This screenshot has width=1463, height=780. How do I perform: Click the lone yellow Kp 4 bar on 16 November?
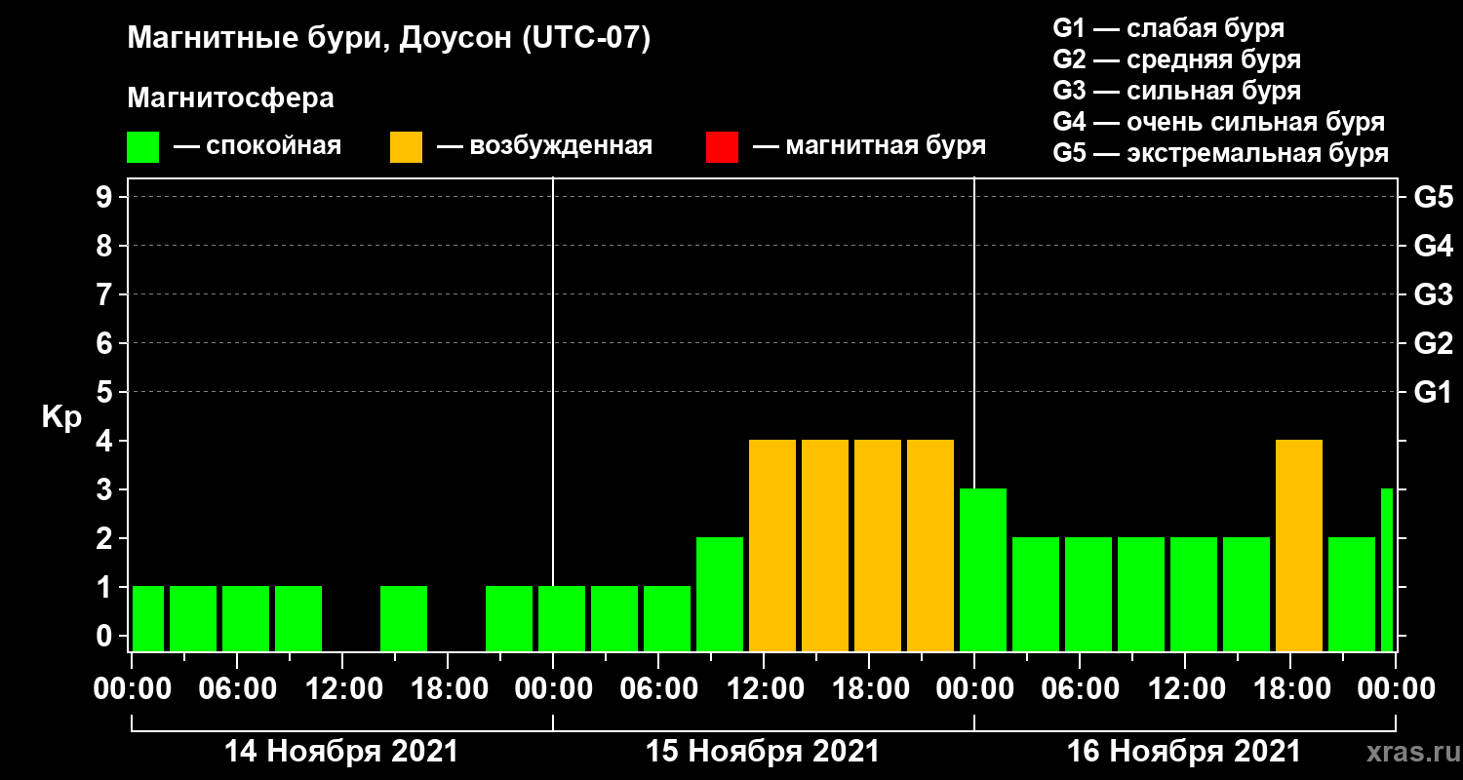click(1299, 545)
